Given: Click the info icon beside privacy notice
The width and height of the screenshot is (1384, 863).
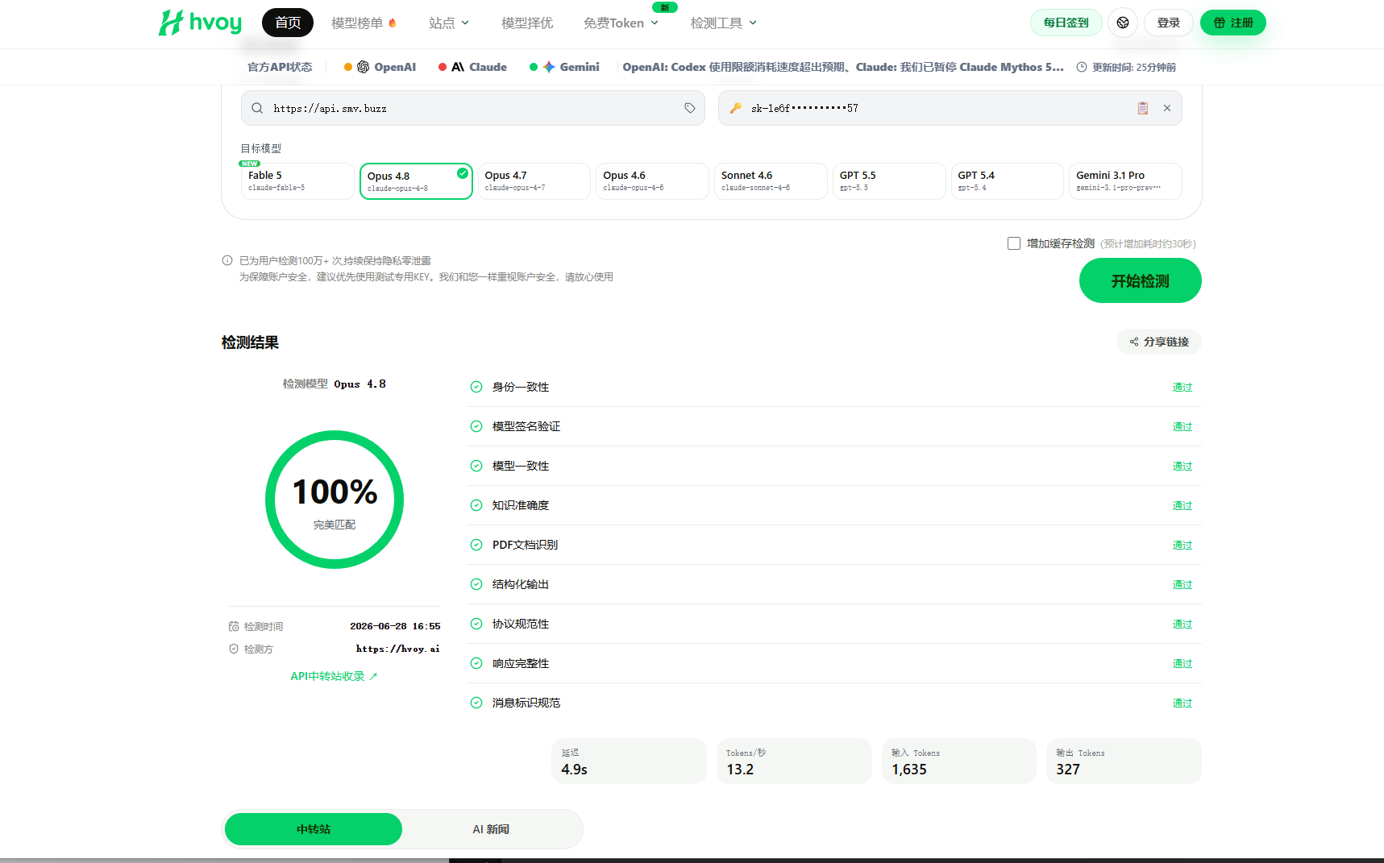Looking at the screenshot, I should 227,260.
